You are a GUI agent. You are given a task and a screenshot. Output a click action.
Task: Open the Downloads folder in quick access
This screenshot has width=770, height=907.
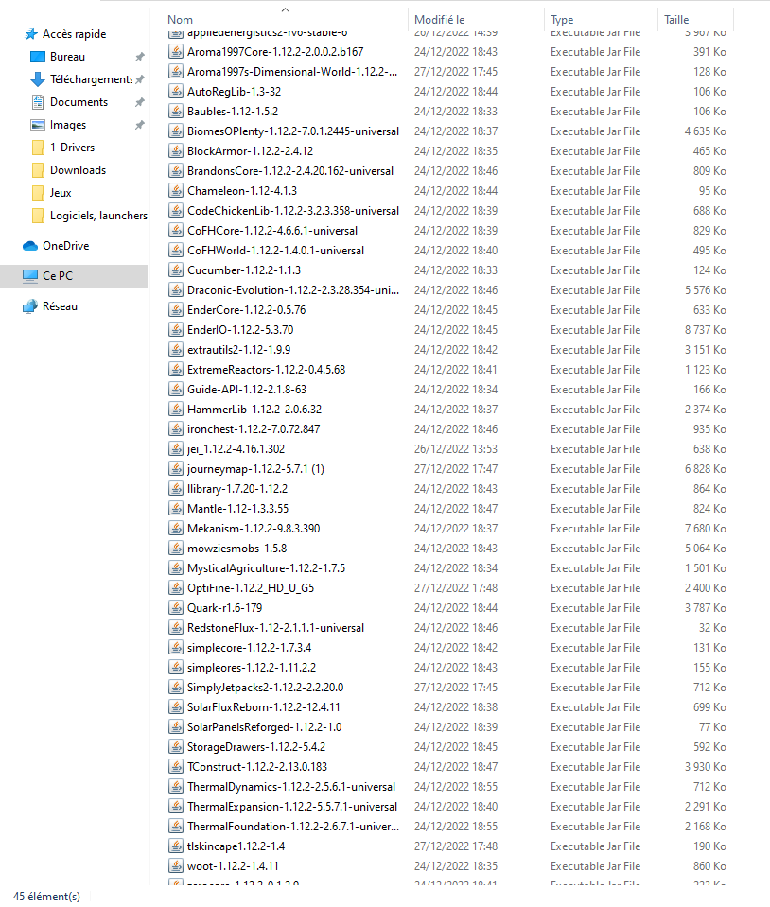79,170
